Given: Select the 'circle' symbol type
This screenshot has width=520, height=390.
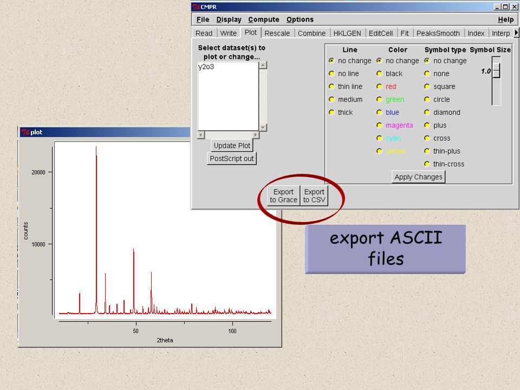Looking at the screenshot, I should tap(427, 99).
